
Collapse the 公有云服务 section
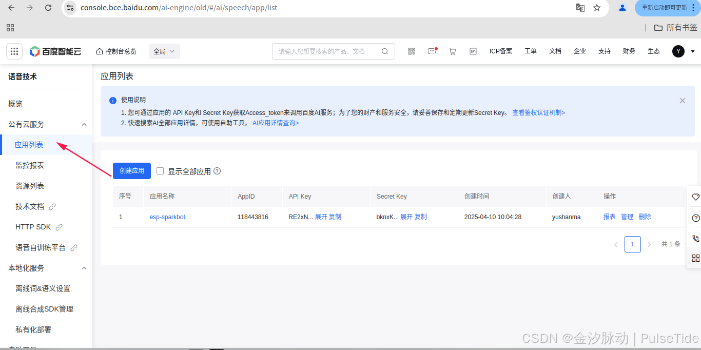click(x=84, y=124)
